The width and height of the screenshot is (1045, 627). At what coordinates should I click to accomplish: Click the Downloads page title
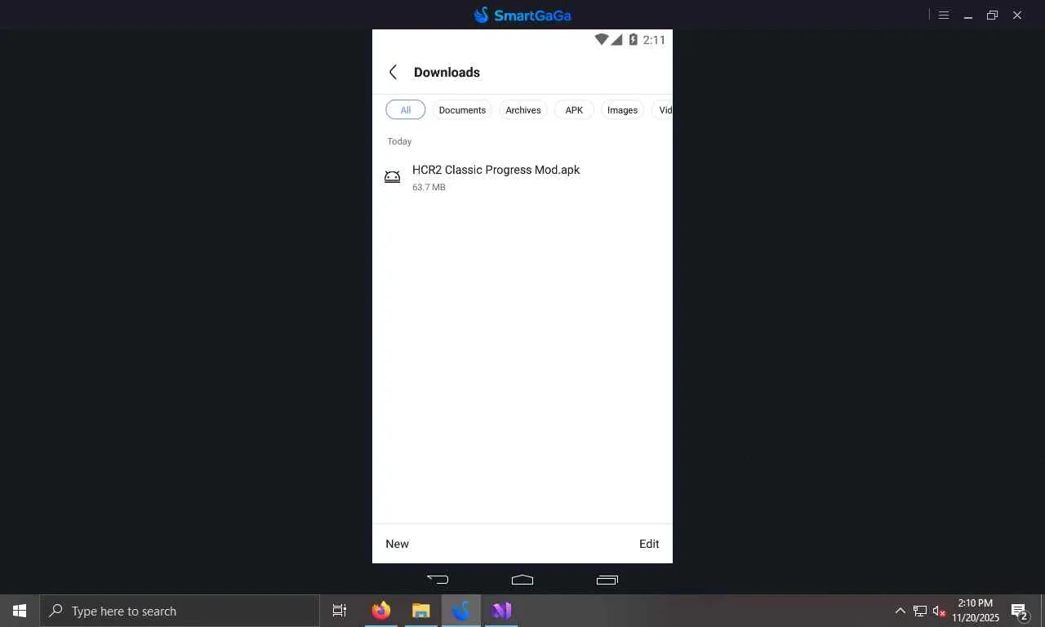(x=447, y=73)
